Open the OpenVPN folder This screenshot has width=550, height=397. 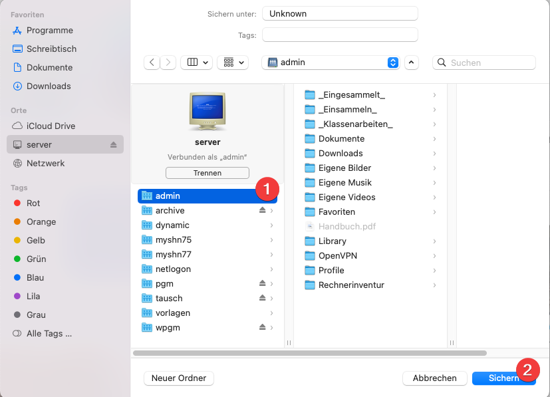click(370, 256)
